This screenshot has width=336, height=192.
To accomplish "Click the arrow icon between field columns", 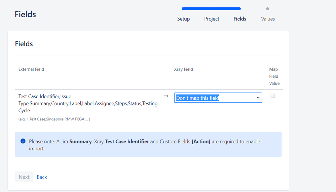I will 166,96.
